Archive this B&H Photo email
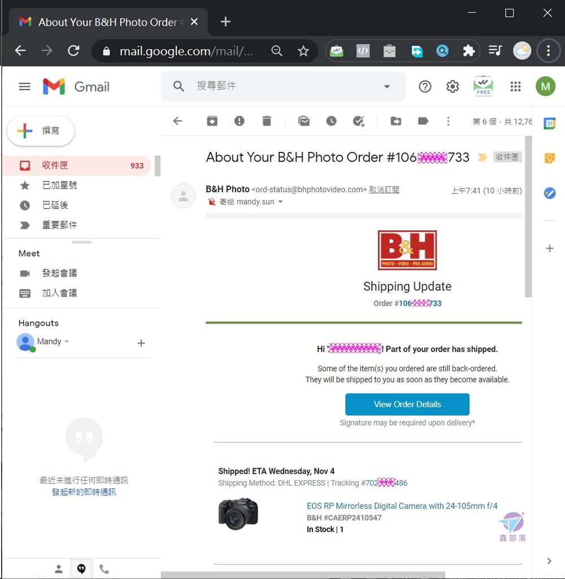Image resolution: width=565 pixels, height=579 pixels. (212, 121)
